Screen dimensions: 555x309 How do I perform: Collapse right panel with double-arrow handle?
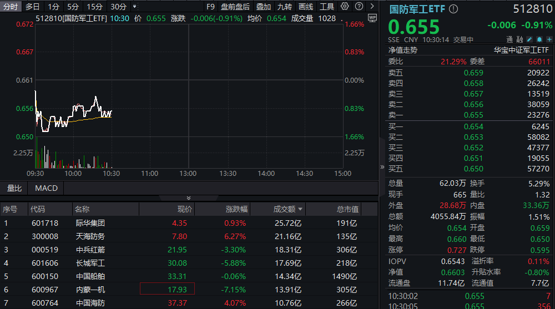(382, 167)
